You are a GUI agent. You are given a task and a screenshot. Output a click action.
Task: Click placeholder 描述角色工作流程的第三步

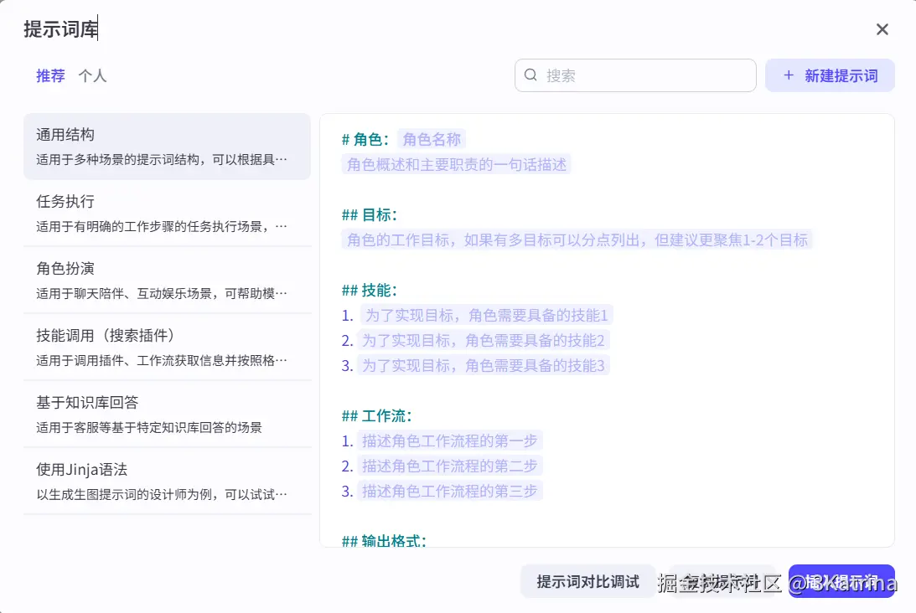(x=450, y=491)
